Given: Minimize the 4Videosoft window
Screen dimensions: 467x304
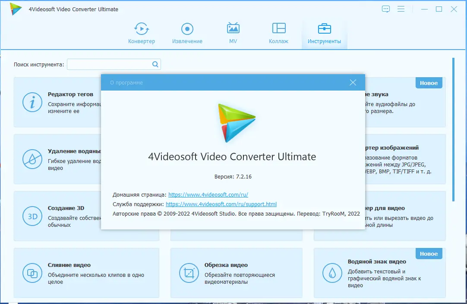Looking at the screenshot, I should (x=424, y=9).
